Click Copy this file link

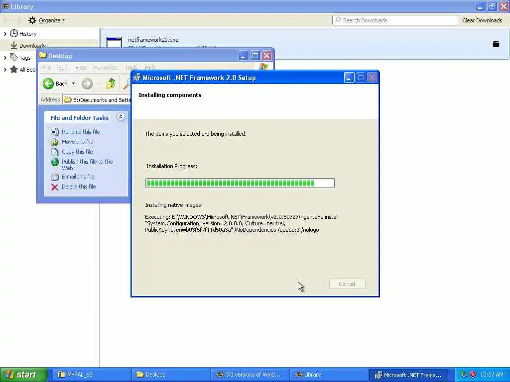click(77, 152)
